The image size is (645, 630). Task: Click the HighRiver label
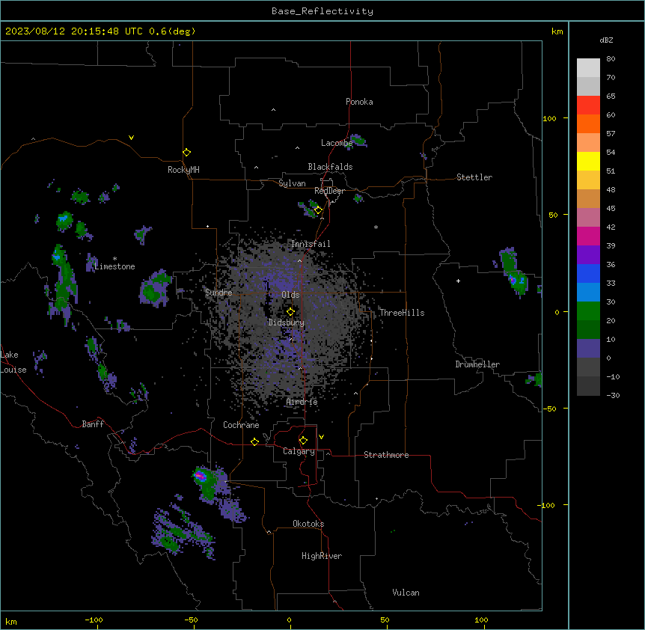(322, 556)
